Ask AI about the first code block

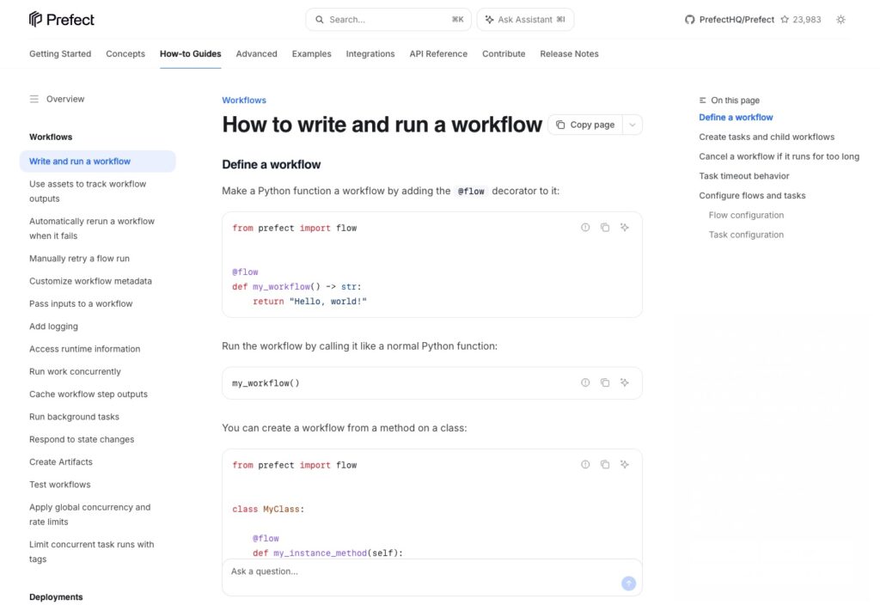[625, 227]
